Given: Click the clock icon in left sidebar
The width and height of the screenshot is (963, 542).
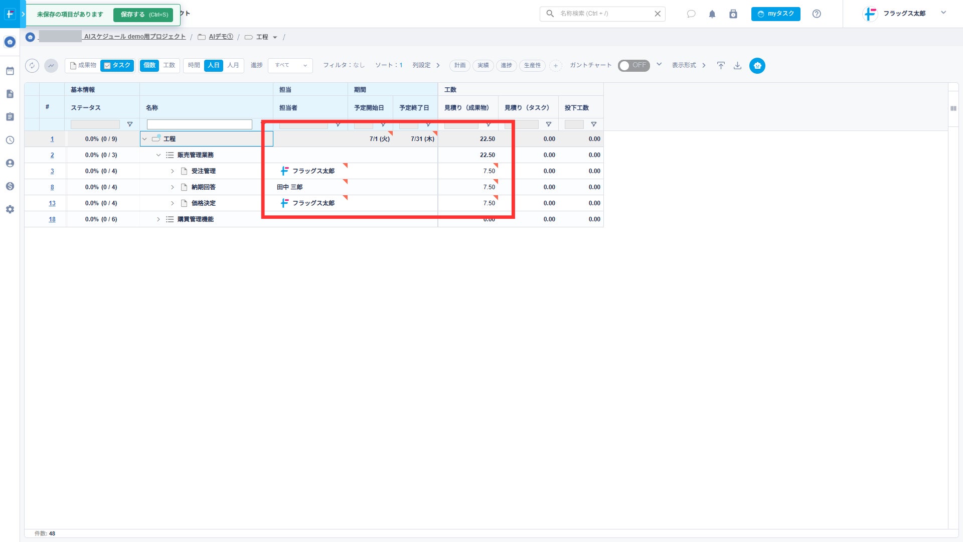Looking at the screenshot, I should click(10, 140).
